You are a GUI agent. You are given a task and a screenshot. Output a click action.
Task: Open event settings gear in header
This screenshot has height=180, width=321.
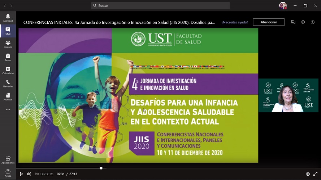coord(303,22)
